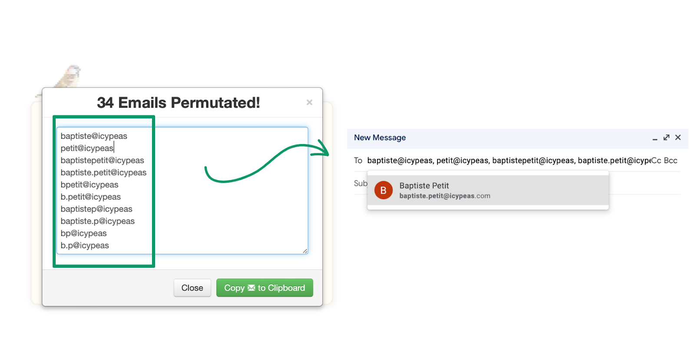The width and height of the screenshot is (695, 364).
Task: Click the bp@icypeas line in textarea
Action: coord(83,233)
